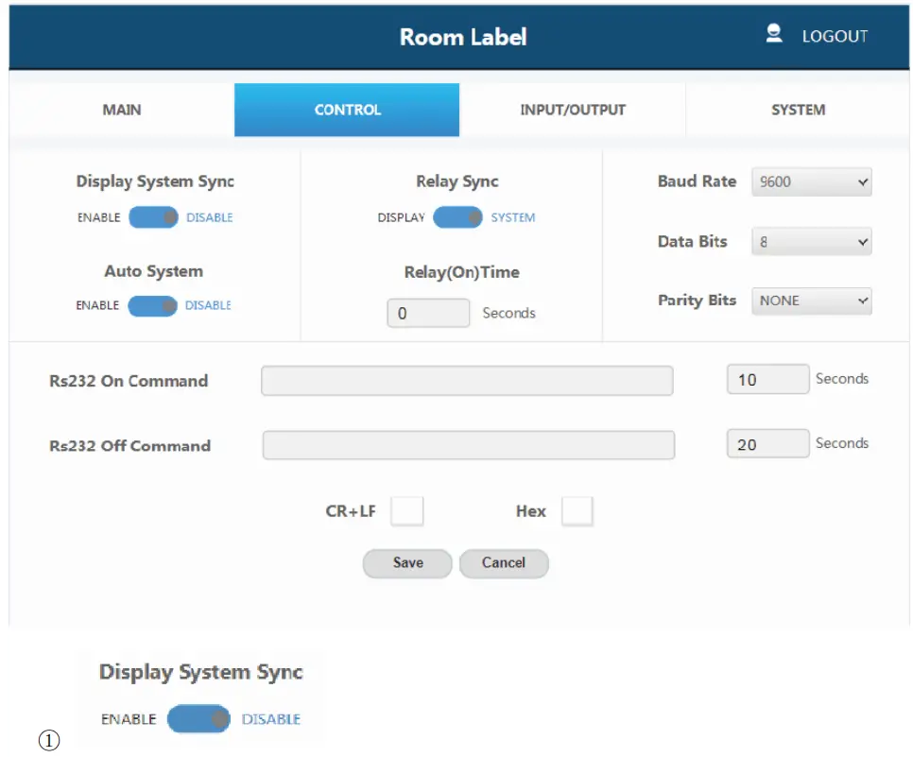Select the Rs232 On Command delay field
Image resolution: width=913 pixels, height=757 pixels.
coord(767,379)
